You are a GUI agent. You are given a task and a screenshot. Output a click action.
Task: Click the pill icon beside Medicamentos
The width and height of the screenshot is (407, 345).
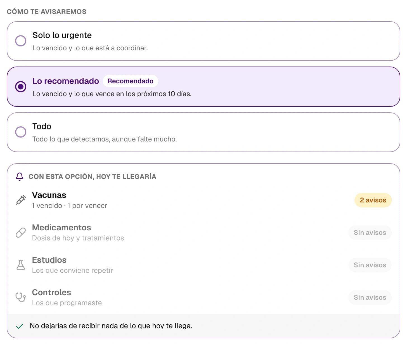point(21,233)
